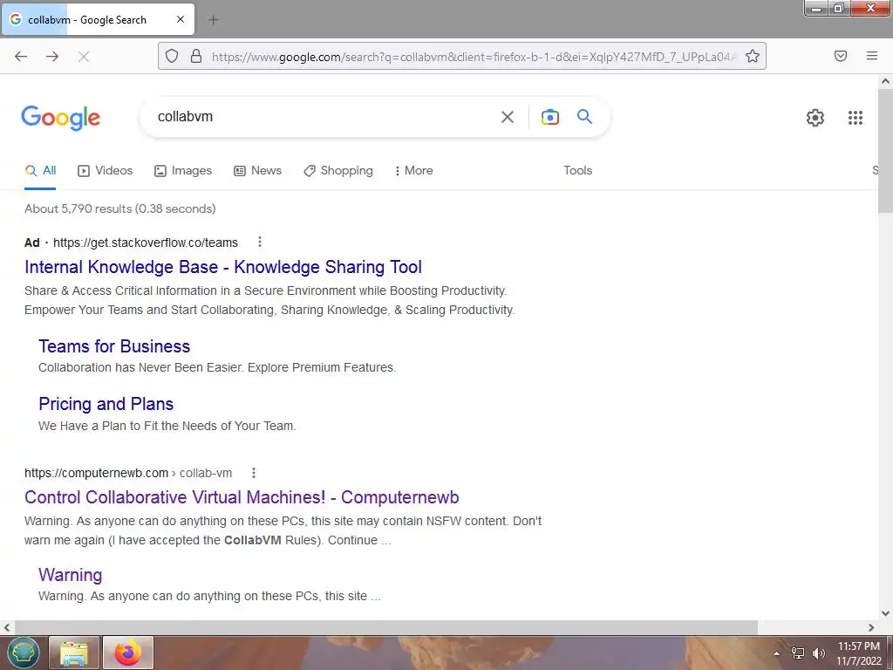The height and width of the screenshot is (670, 893).
Task: Click the scroll right arrow on horizontal scrollbar
Action: point(871,627)
